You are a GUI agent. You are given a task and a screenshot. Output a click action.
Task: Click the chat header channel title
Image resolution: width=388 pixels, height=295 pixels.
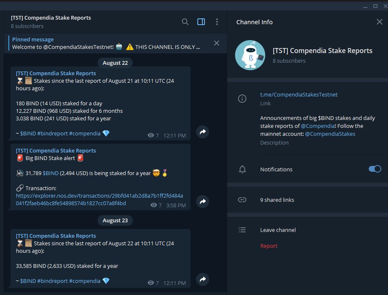click(x=51, y=18)
